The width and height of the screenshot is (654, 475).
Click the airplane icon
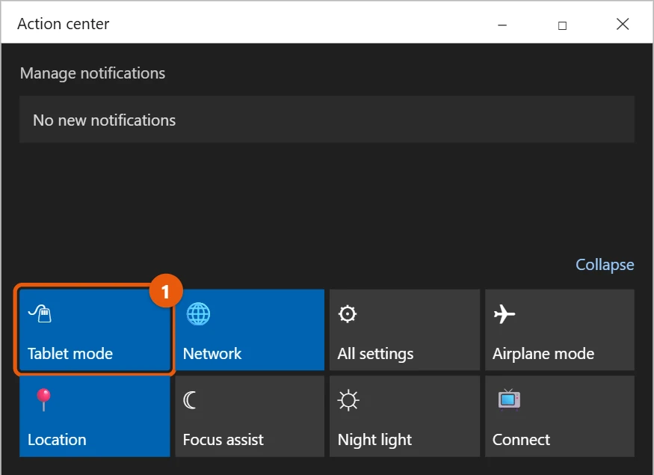tap(504, 314)
